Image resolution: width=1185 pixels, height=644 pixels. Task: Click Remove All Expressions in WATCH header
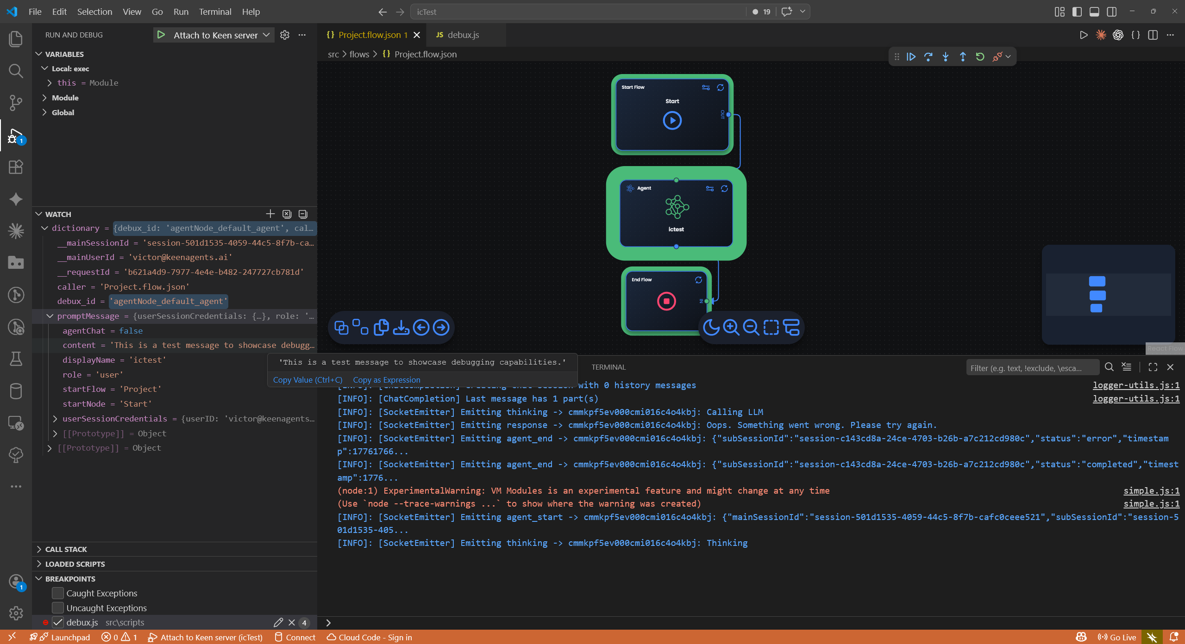pos(287,214)
